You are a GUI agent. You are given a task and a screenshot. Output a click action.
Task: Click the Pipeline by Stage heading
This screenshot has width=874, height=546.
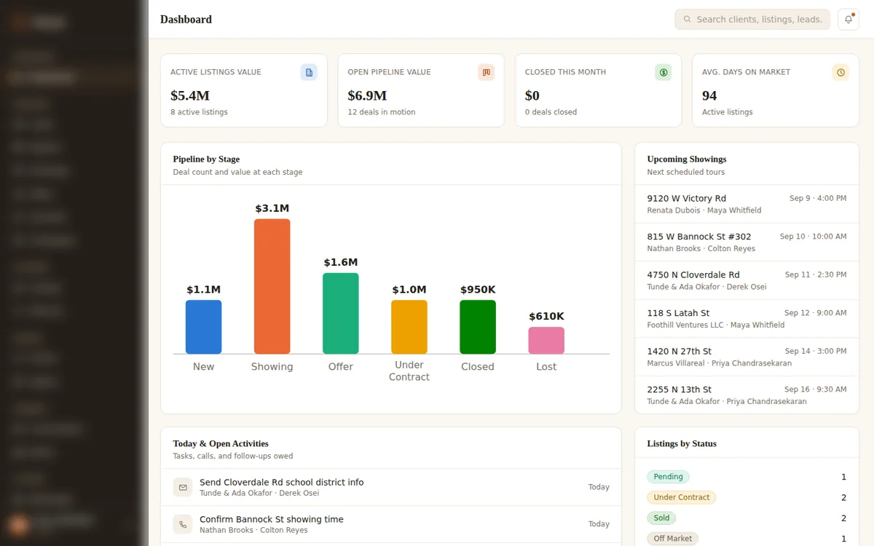tap(206, 159)
